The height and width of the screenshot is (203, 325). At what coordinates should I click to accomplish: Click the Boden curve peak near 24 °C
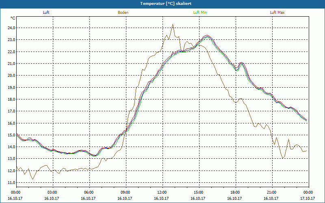pos(173,24)
